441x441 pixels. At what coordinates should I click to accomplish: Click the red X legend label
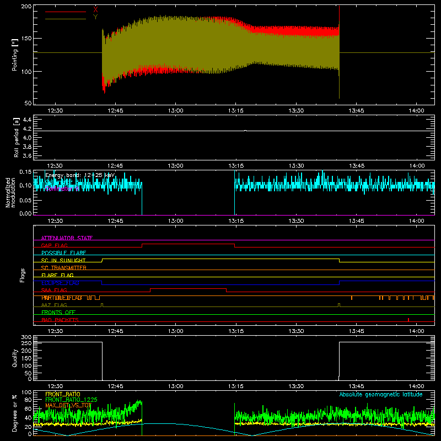(95, 9)
